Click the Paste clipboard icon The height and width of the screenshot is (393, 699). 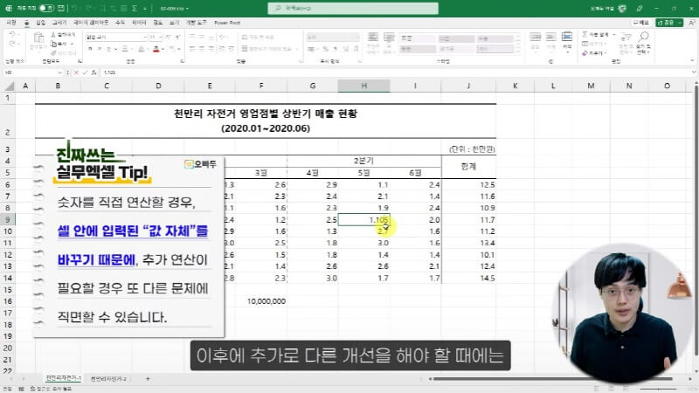[x=38, y=38]
